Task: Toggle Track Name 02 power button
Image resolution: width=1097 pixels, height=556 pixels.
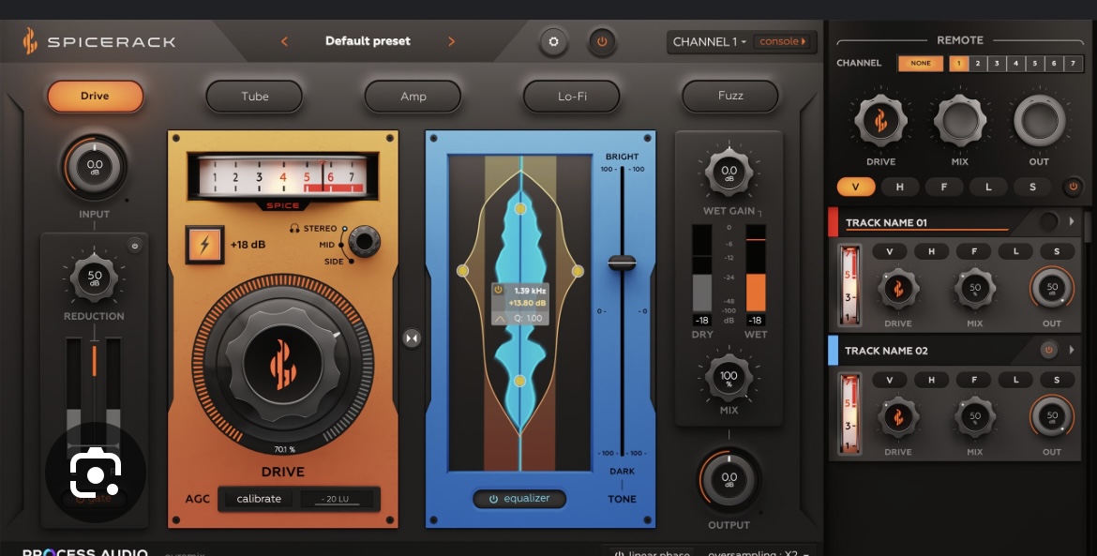Action: [x=1048, y=350]
